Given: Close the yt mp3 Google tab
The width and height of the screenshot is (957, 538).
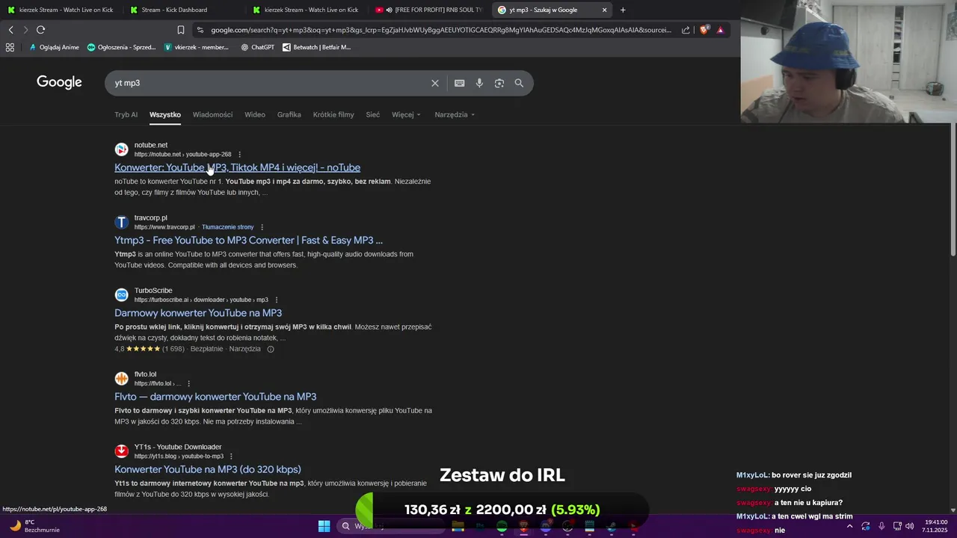Looking at the screenshot, I should click(x=604, y=10).
